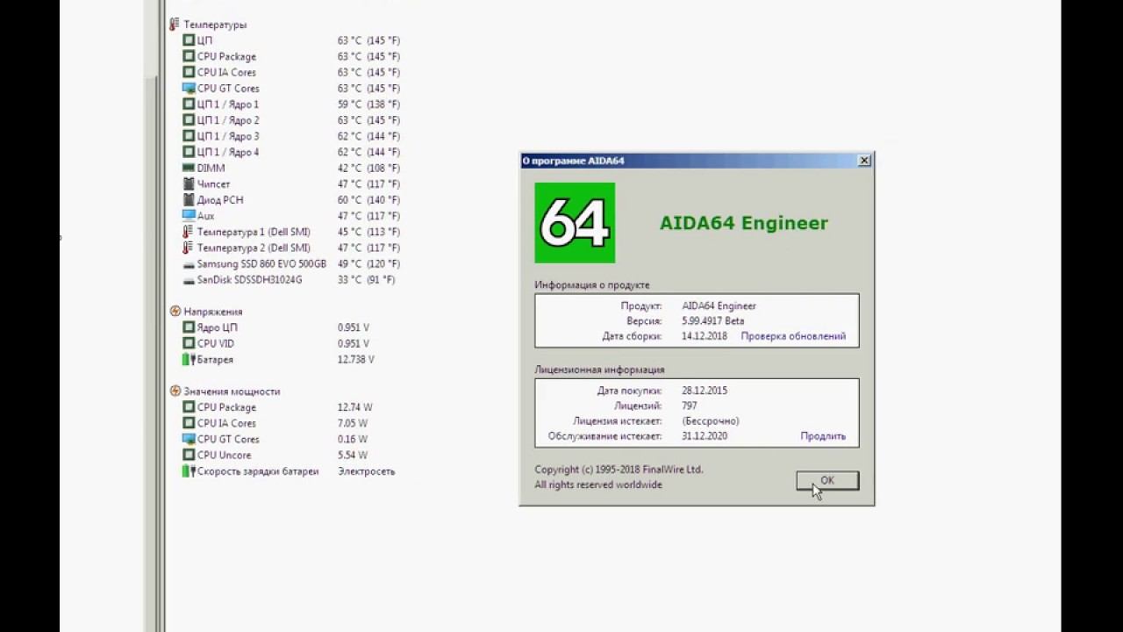Click the Ядро ЦП voltage icon
This screenshot has width=1123, height=632.
(x=189, y=327)
